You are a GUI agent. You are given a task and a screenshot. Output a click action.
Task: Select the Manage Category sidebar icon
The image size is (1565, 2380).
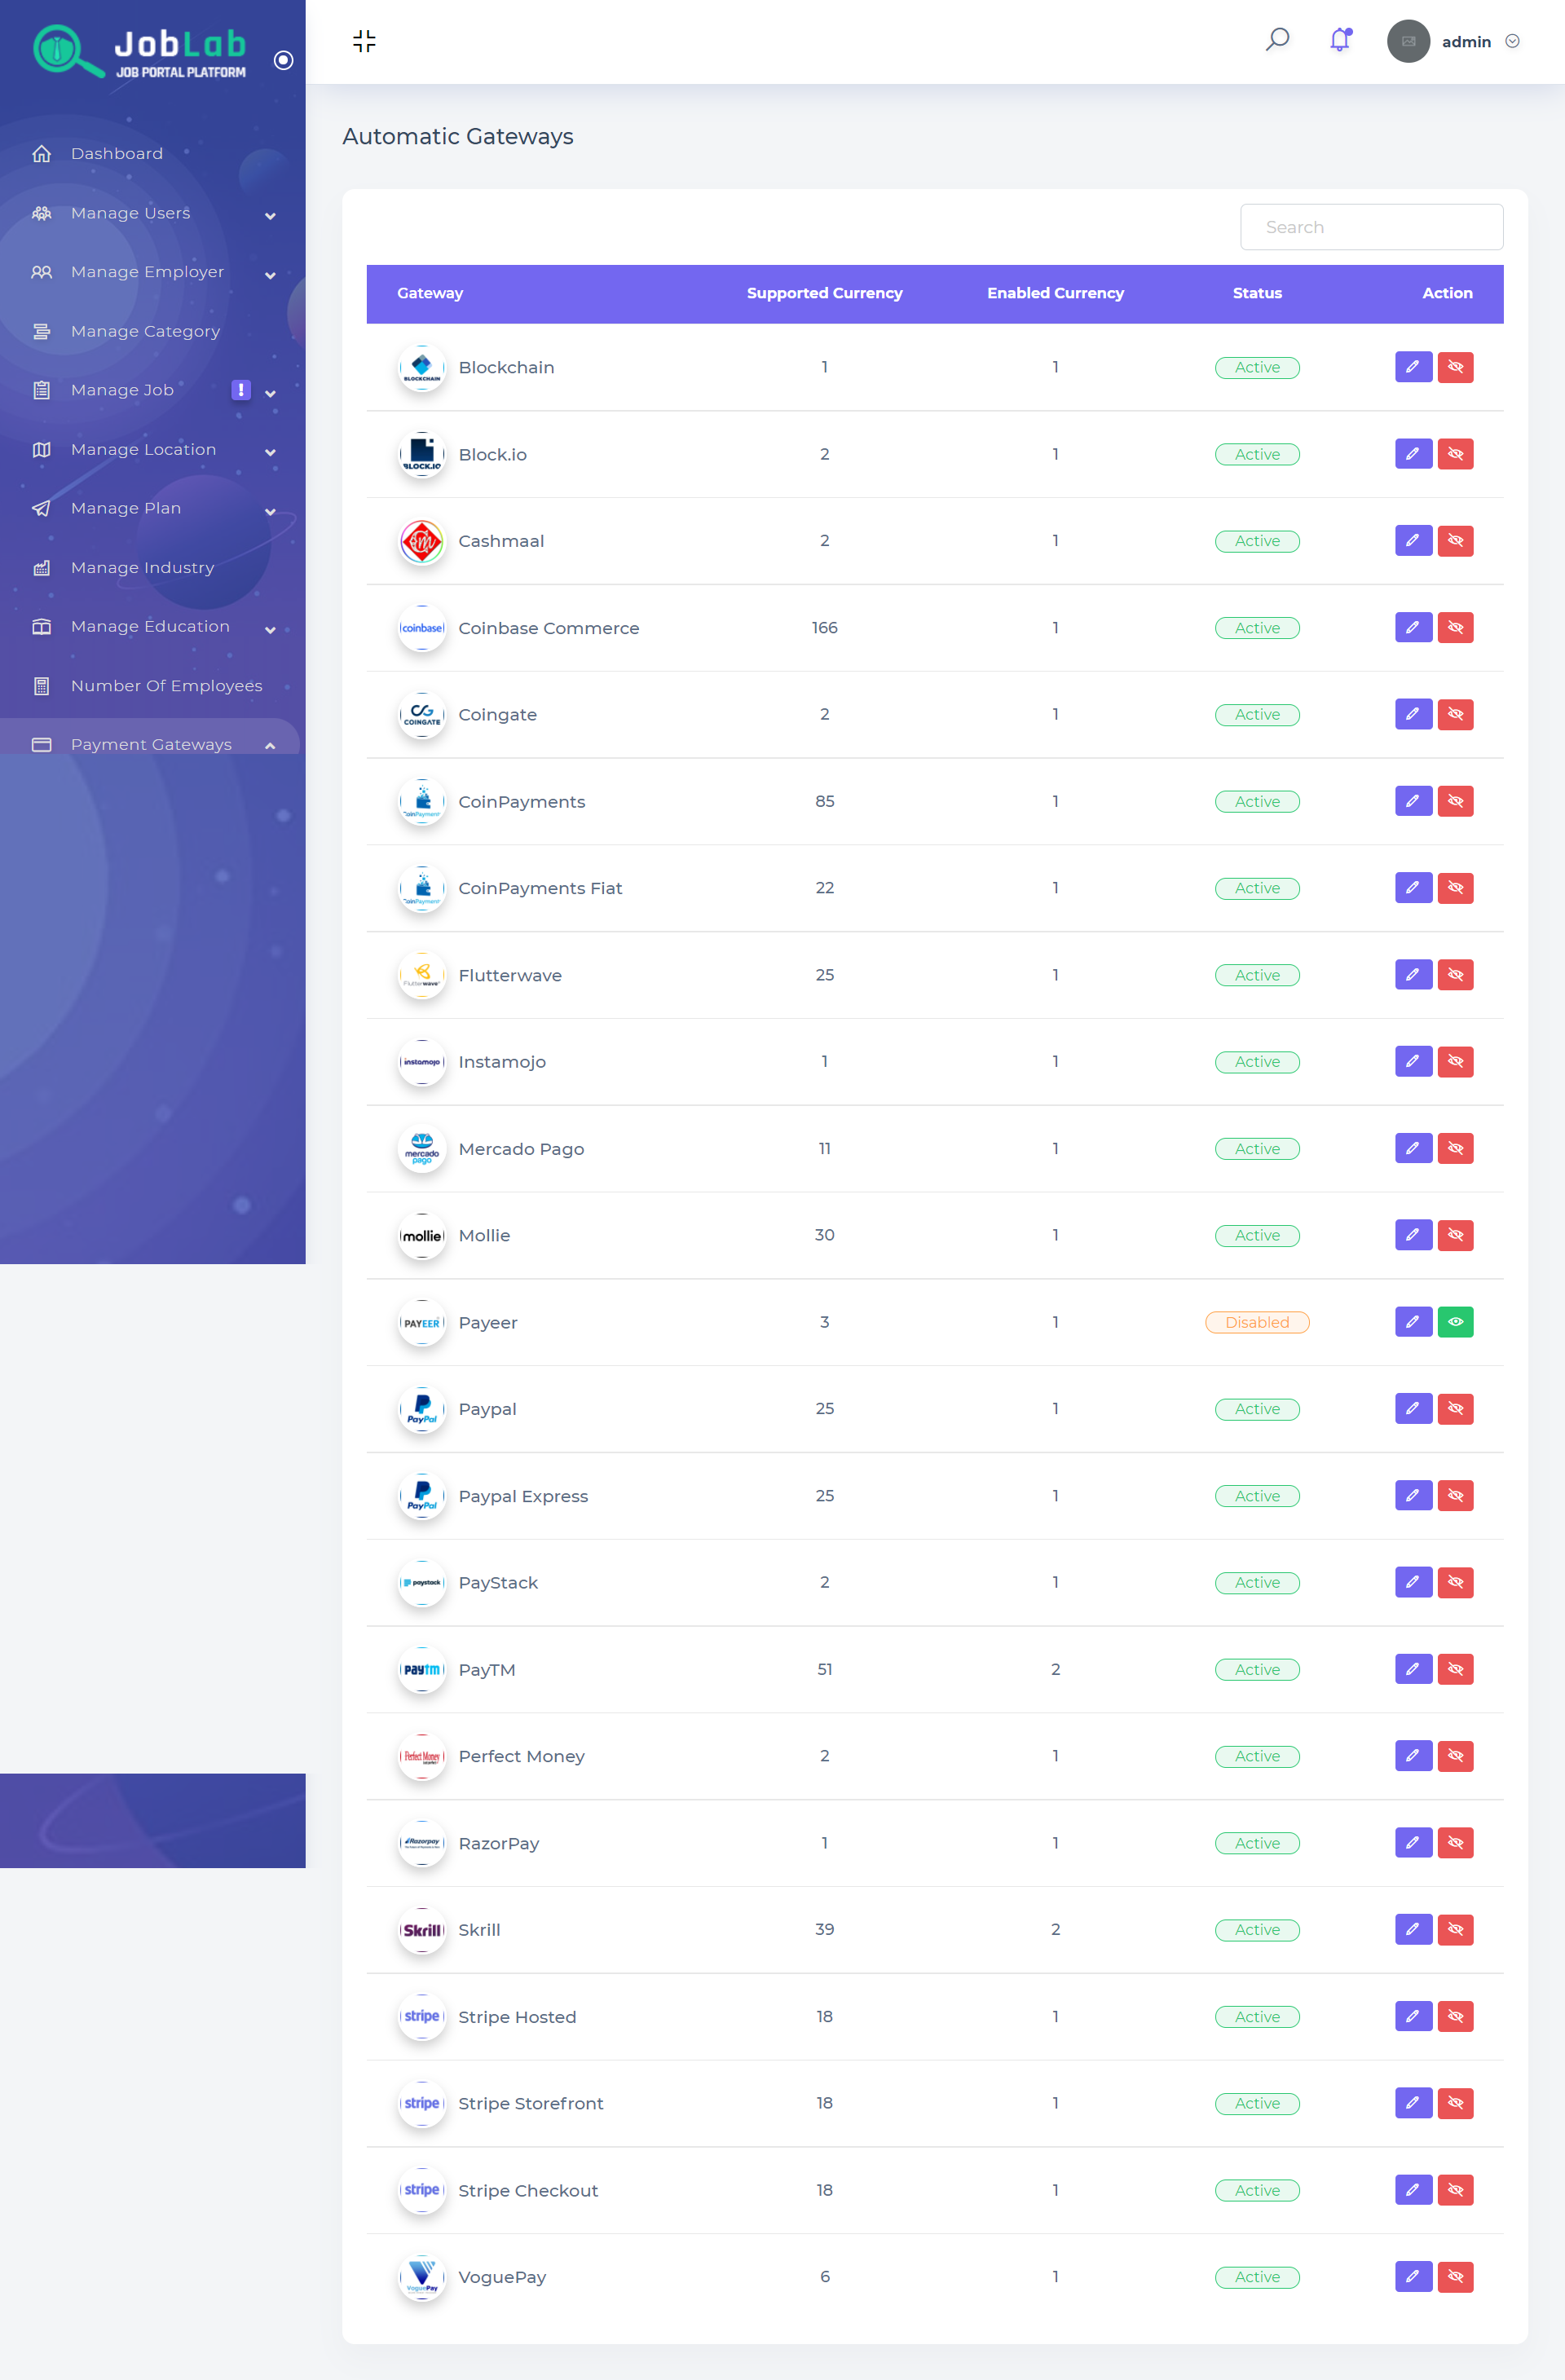tap(41, 331)
